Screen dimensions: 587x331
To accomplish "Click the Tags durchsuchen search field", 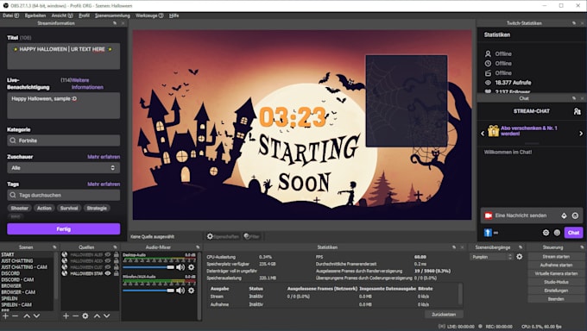I will tap(64, 195).
